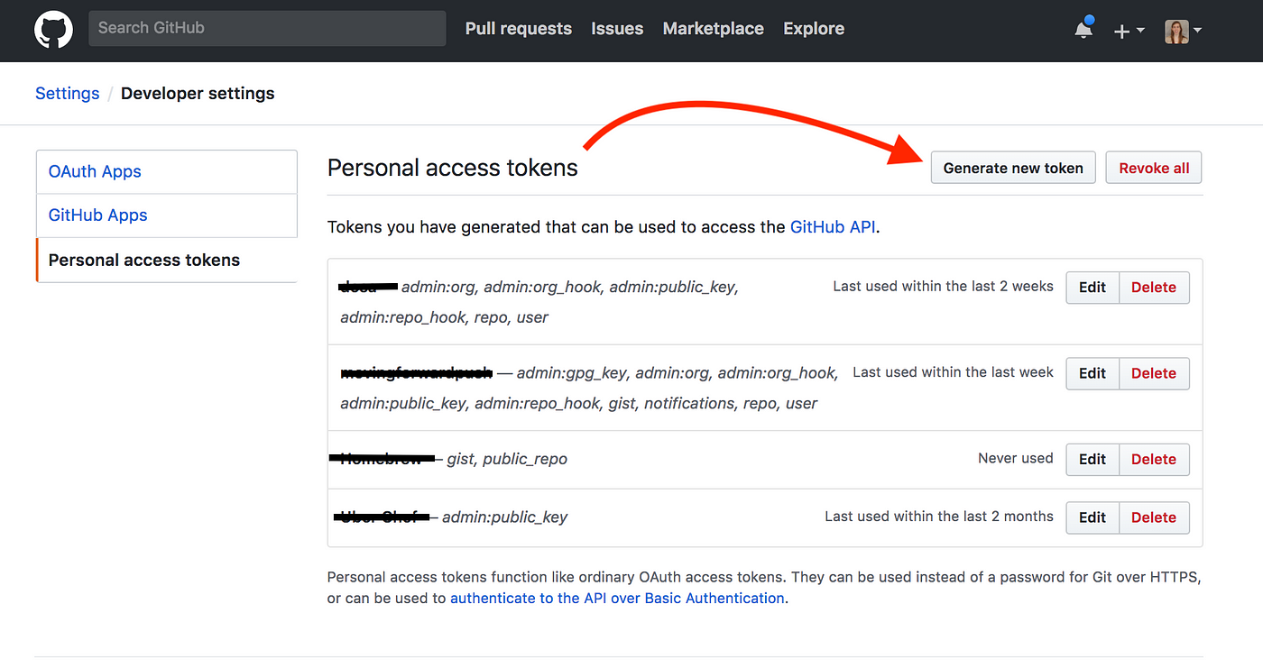Open the profile avatar menu
This screenshot has width=1263, height=668.
click(x=1183, y=31)
